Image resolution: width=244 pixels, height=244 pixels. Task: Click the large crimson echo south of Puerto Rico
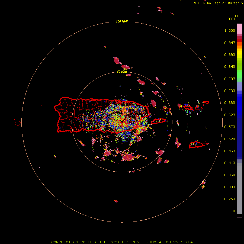pos(128,157)
